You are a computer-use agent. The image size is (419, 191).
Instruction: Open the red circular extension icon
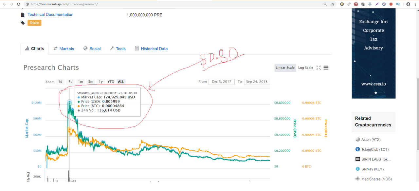click(x=391, y=4)
